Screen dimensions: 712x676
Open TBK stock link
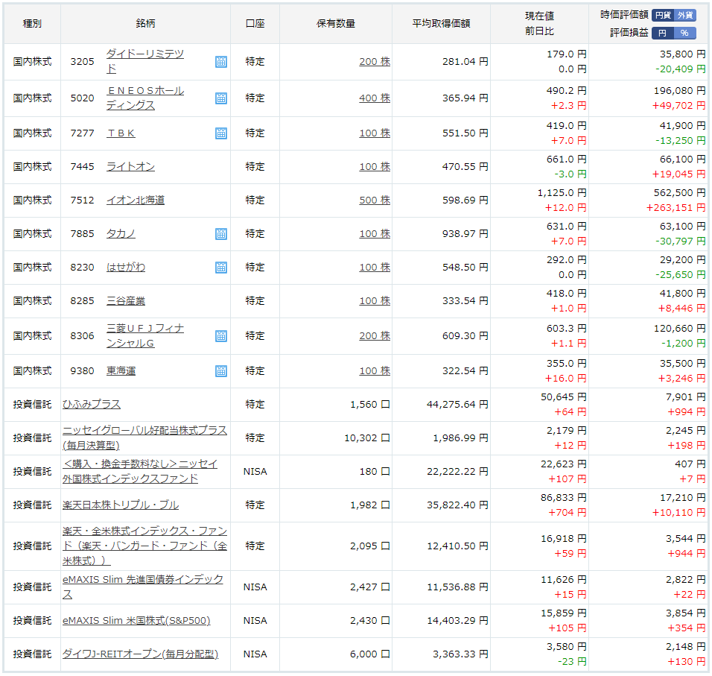point(121,133)
